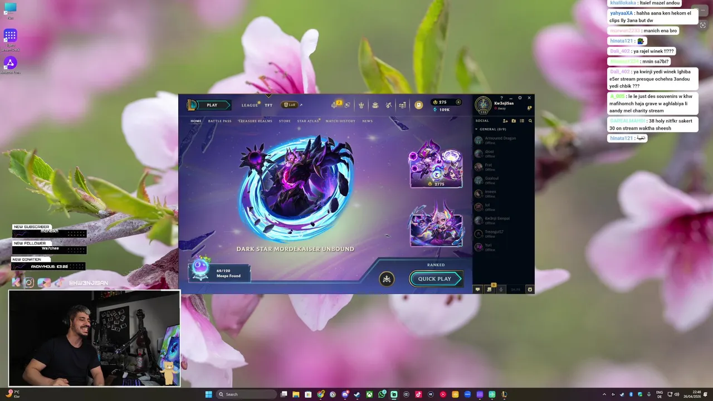Open the Windows Start menu
Image resolution: width=713 pixels, height=401 pixels.
[208, 394]
